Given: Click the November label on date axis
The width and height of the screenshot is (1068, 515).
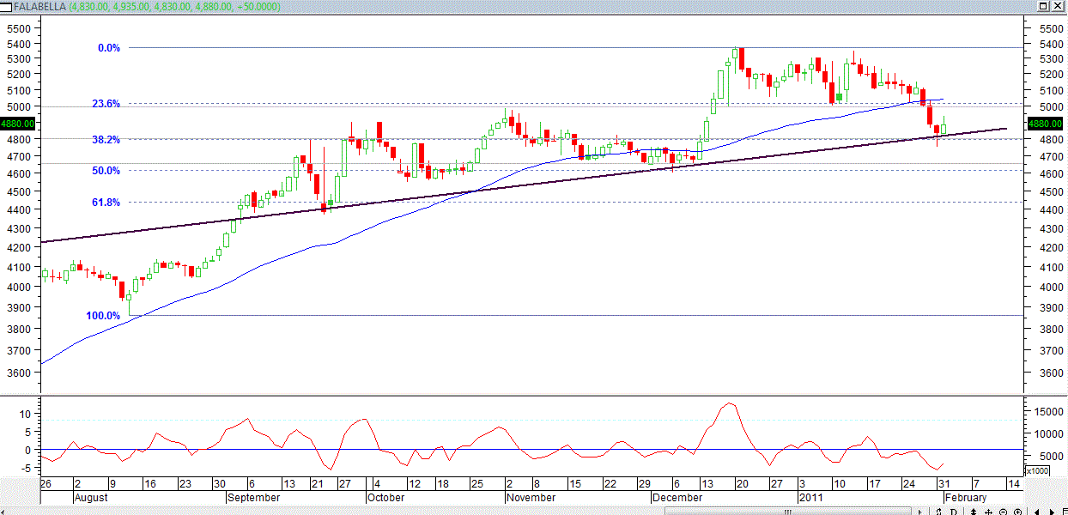Looking at the screenshot, I should (x=531, y=498).
